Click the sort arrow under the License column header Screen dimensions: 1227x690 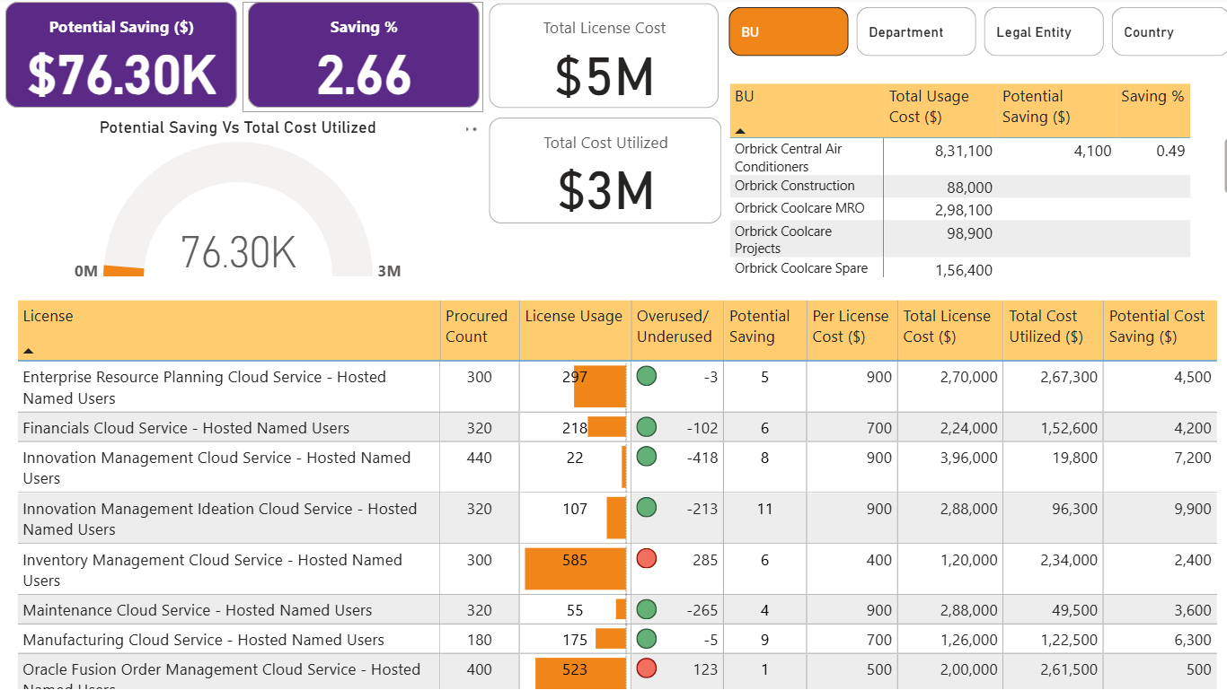click(x=29, y=352)
